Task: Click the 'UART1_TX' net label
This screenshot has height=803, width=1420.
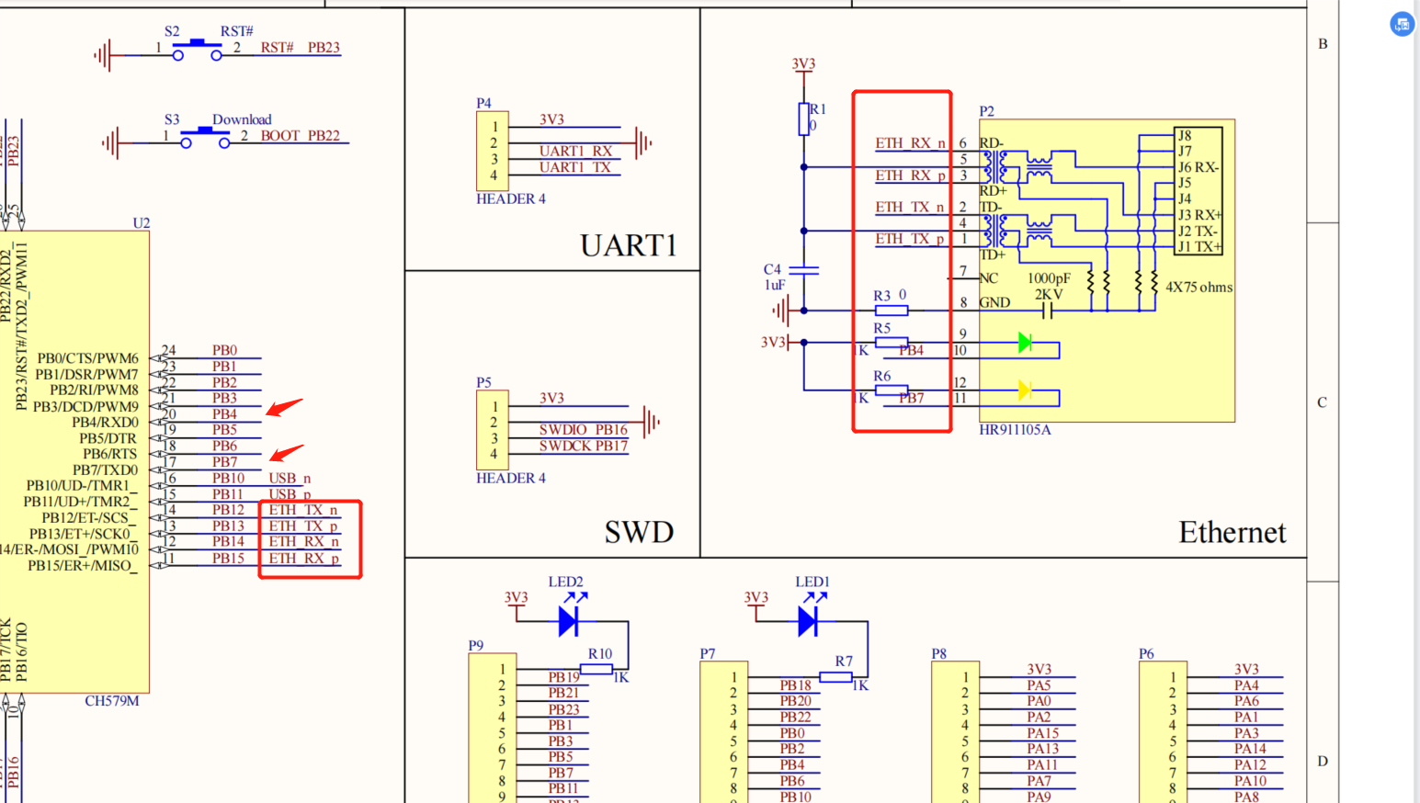Action: coord(575,167)
